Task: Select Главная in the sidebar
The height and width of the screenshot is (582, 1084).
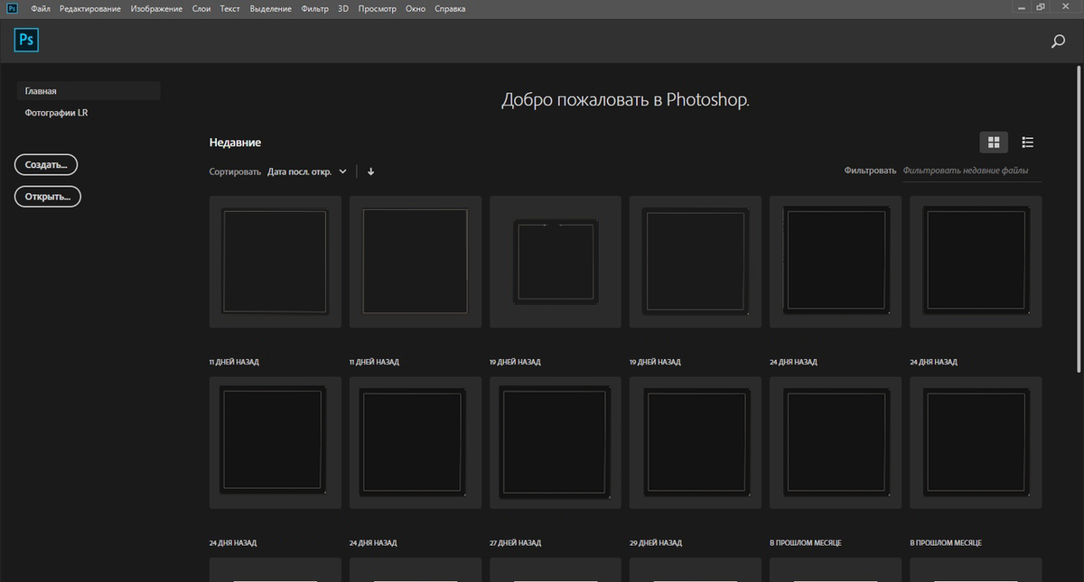Action: tap(89, 91)
